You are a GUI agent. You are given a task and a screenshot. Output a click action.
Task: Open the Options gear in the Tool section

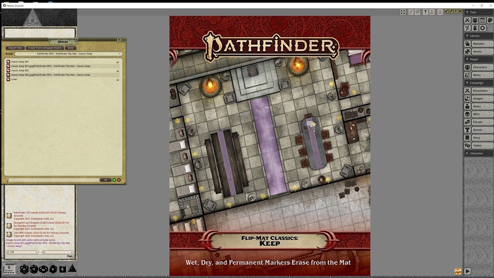click(482, 28)
